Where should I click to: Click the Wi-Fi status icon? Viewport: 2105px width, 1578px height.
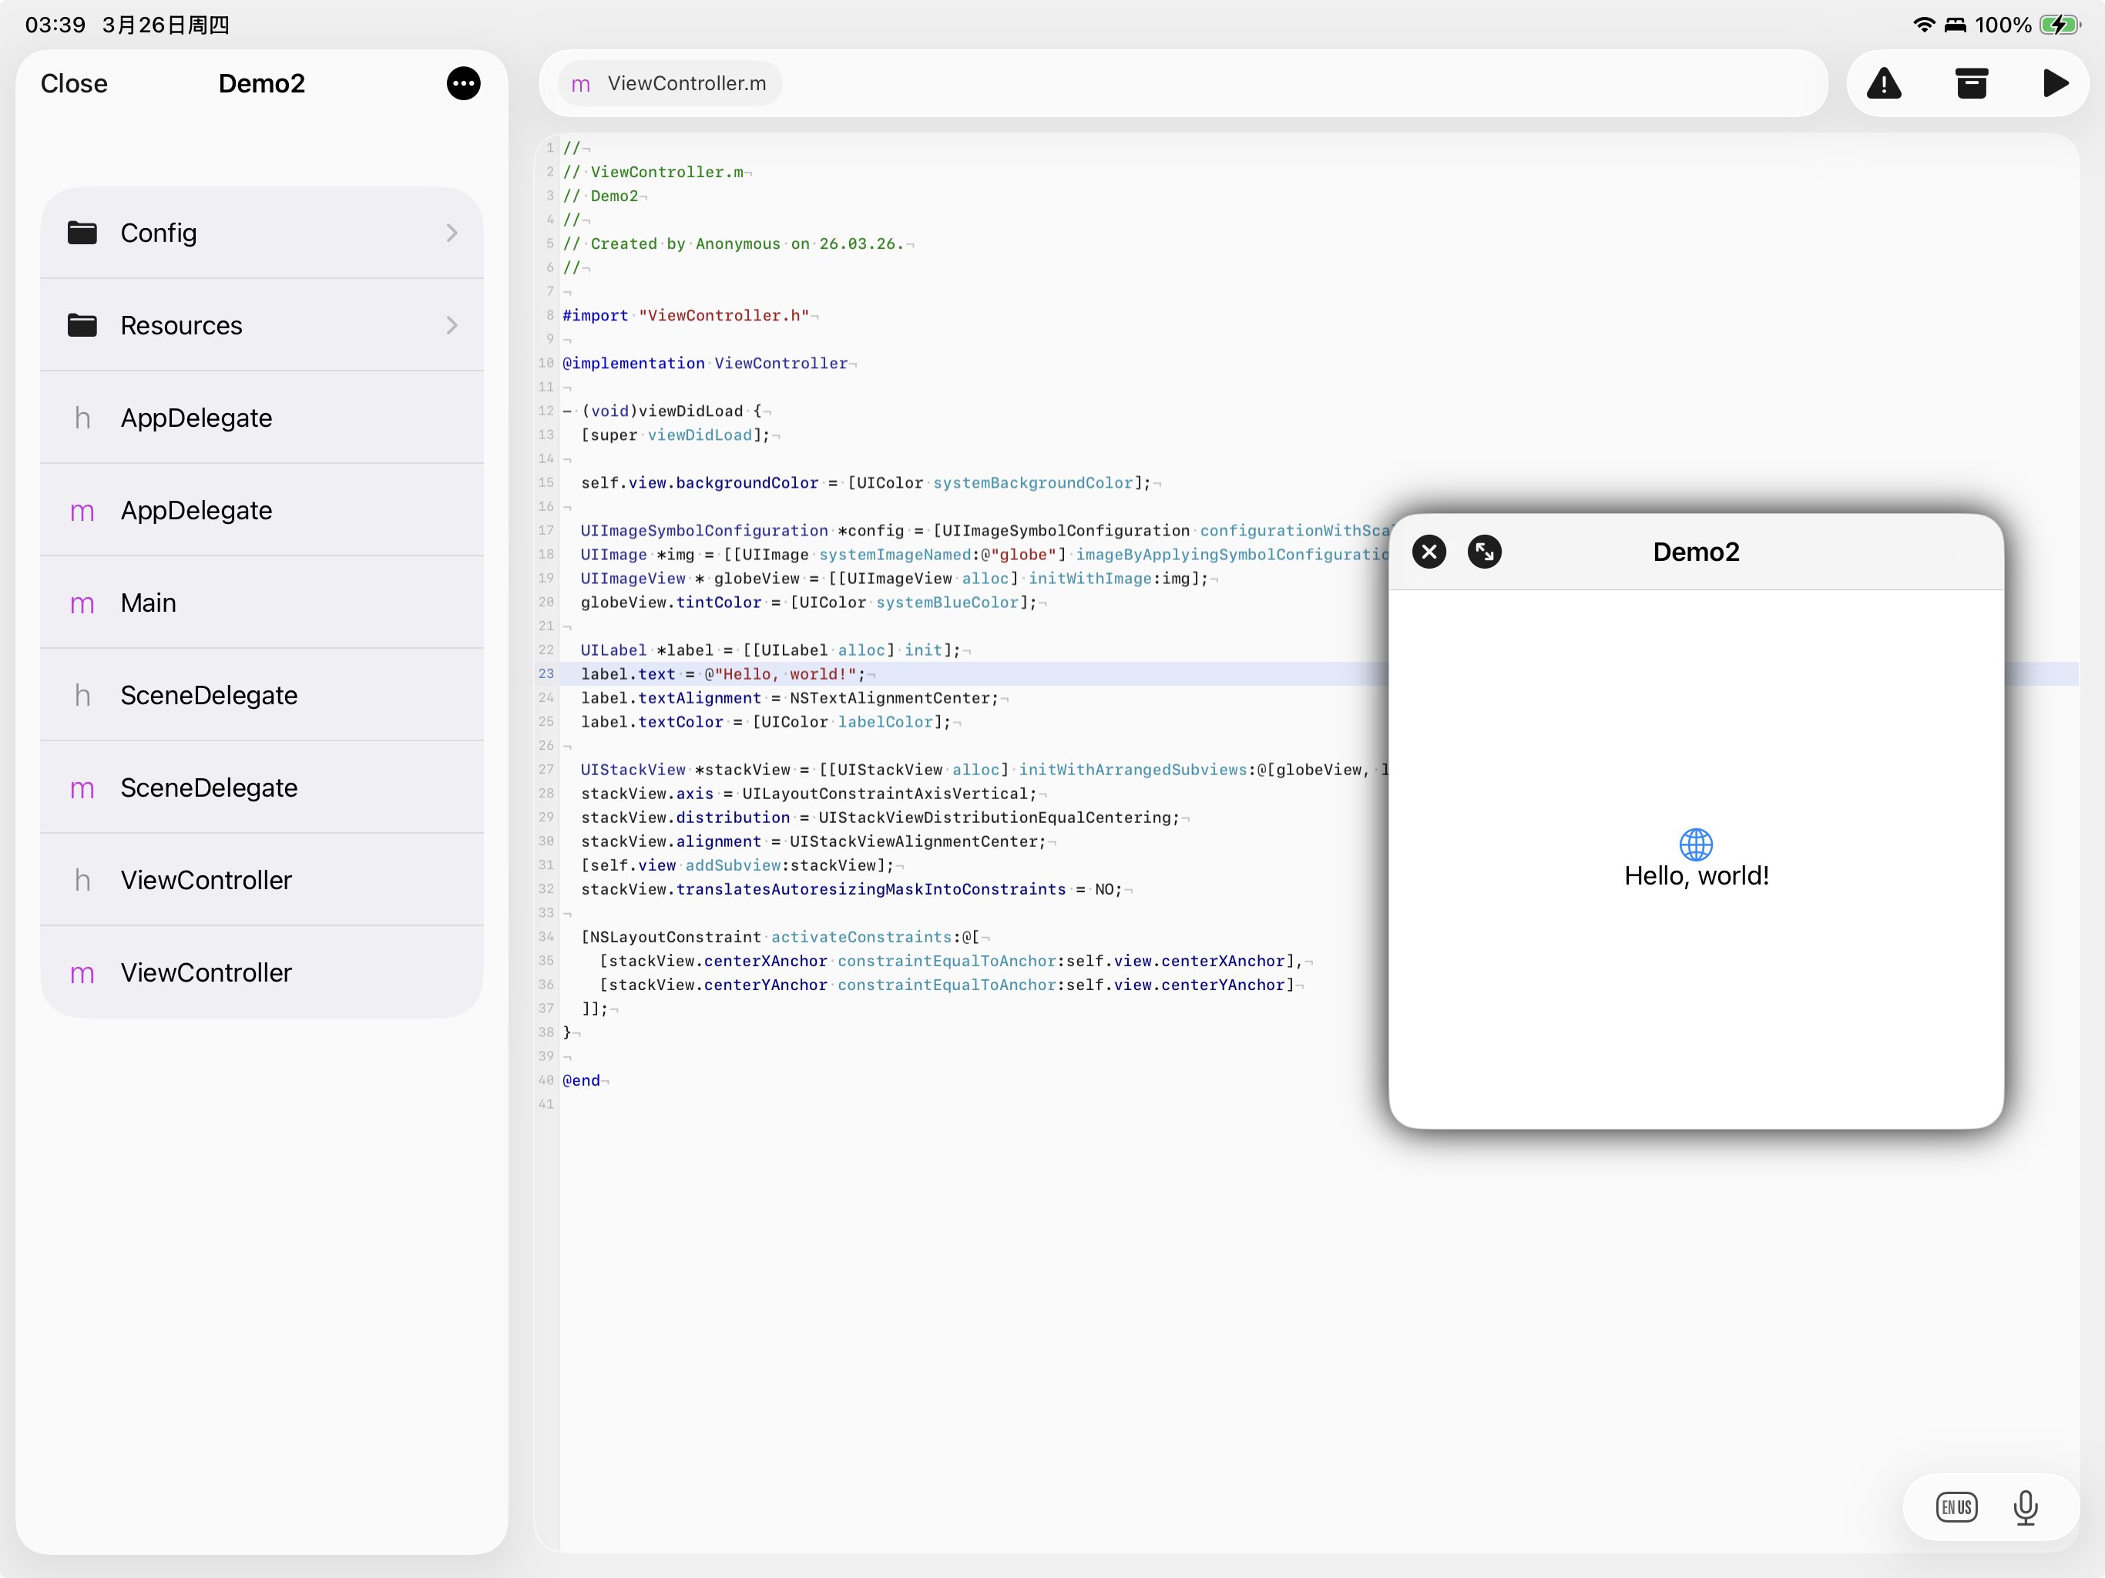[1924, 25]
